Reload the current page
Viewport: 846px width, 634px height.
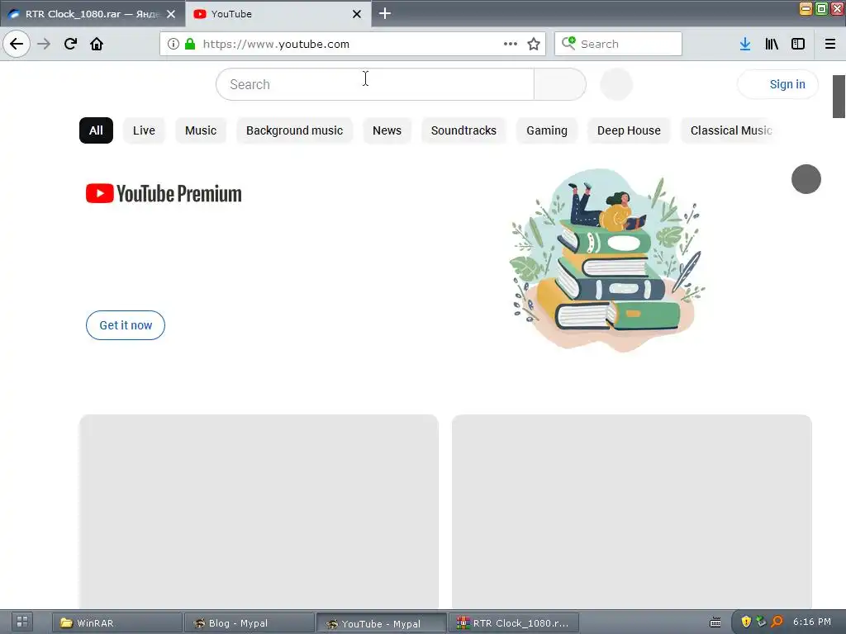point(70,44)
